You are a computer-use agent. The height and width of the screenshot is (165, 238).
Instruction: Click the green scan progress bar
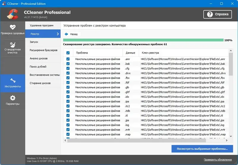point(143,40)
